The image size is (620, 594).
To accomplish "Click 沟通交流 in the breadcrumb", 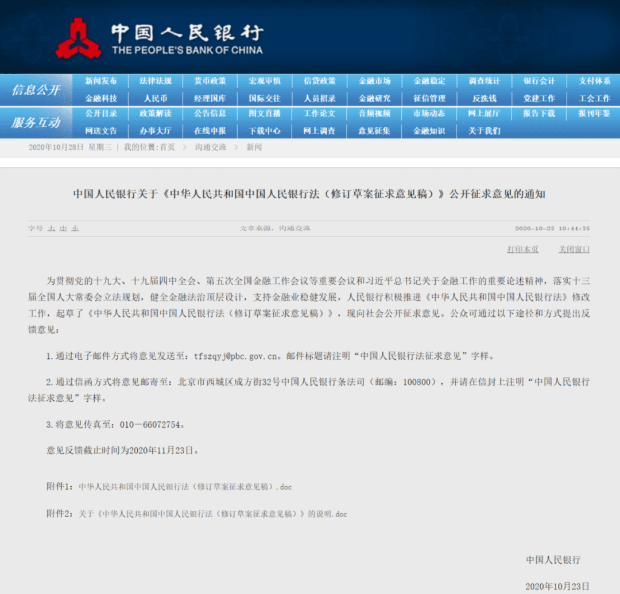I will 210,147.
